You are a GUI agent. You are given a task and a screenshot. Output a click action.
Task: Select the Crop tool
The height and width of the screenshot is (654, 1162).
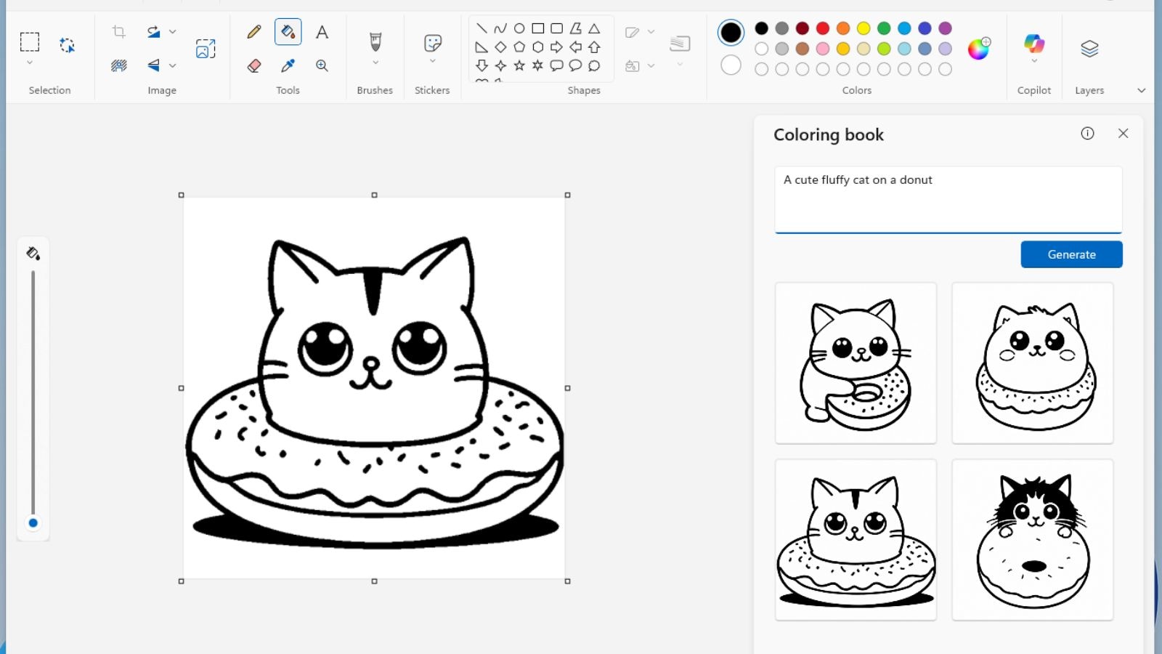pos(118,31)
